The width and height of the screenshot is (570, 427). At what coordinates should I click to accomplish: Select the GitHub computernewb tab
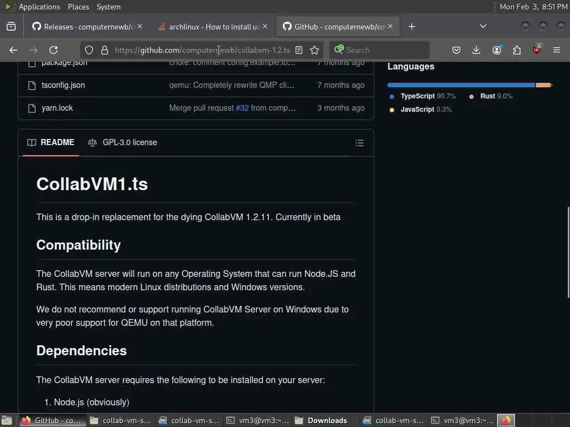point(338,27)
